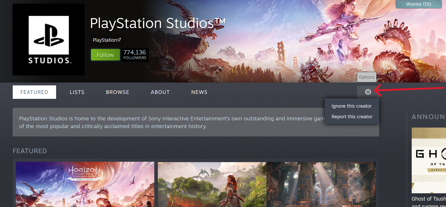This screenshot has width=446, height=207.
Task: View the Horizon ruins interior screenshot
Action: click(321, 184)
